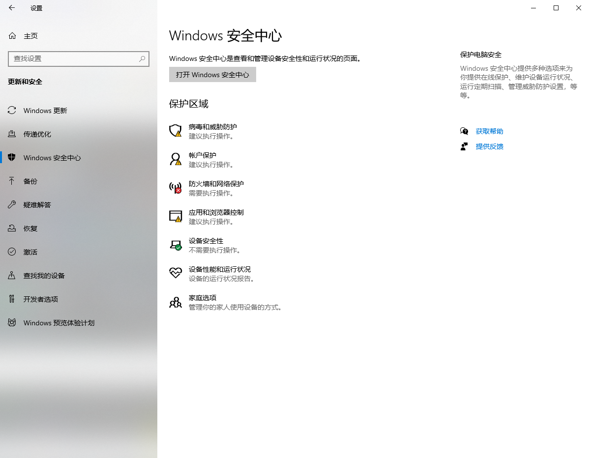Open Windows 预览体验计划 page

pyautogui.click(x=79, y=323)
